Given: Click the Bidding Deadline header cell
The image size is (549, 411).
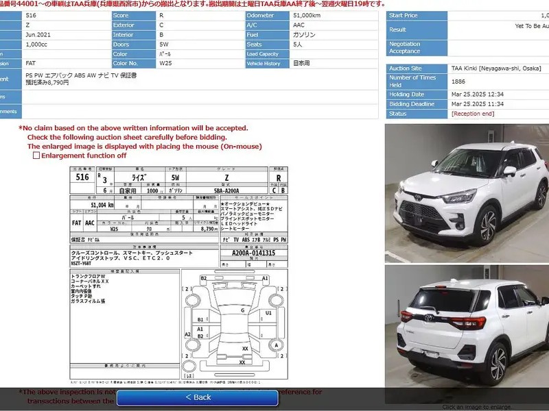Looking at the screenshot, I should click(416, 104).
